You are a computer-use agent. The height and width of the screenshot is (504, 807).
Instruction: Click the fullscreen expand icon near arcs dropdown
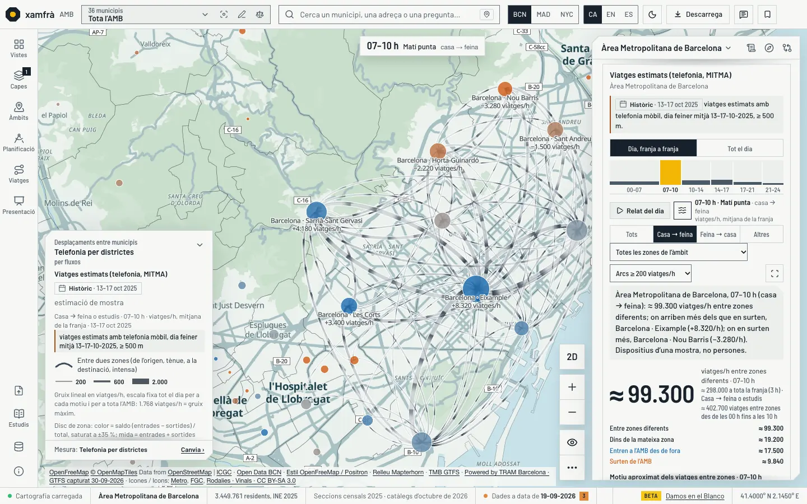774,274
